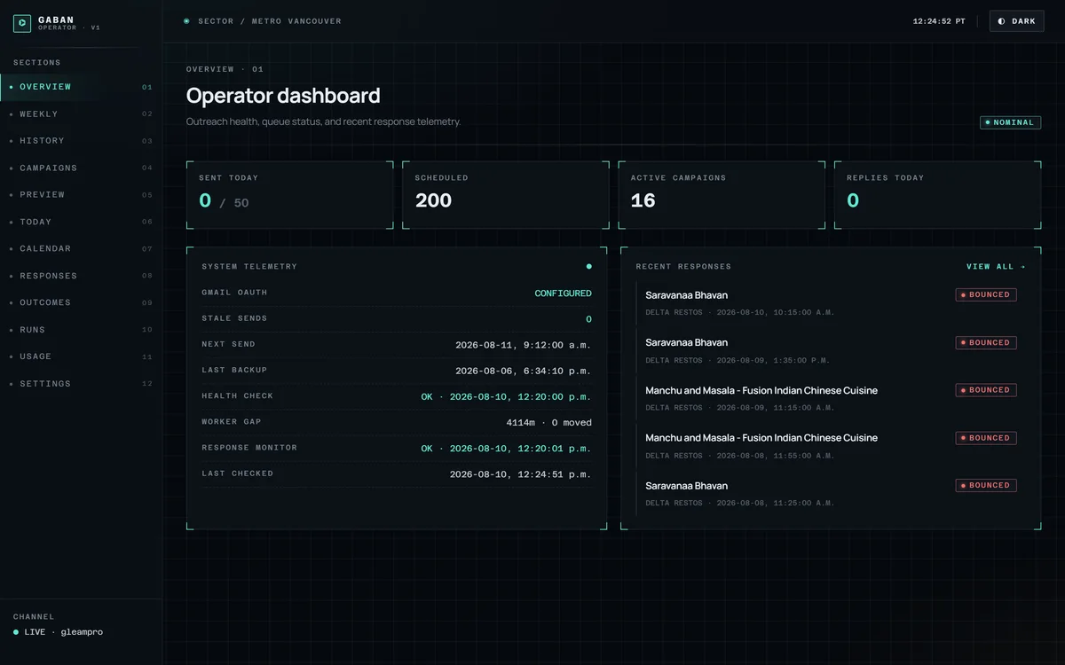
Task: Go to Settings section
Action: click(x=81, y=384)
